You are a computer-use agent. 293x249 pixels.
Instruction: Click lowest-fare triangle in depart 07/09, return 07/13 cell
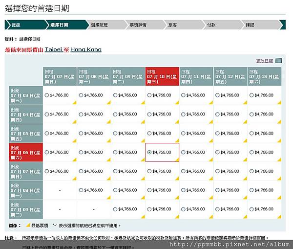(279, 217)
